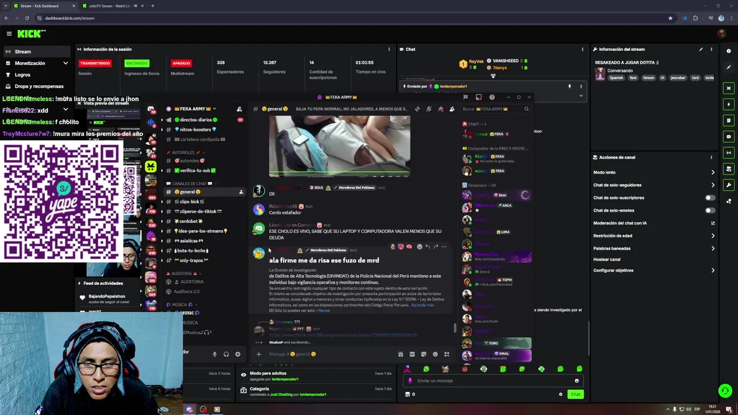The image size is (738, 415).
Task: Open Información del stream panel options
Action: [711, 49]
